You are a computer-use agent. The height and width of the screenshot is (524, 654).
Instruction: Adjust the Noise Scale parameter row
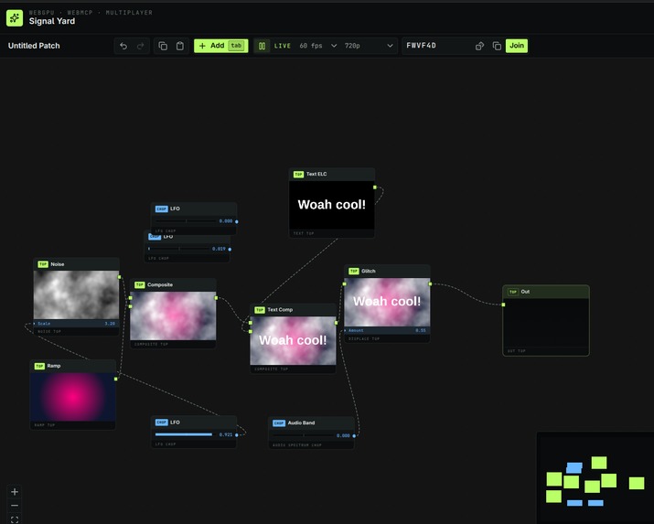76,324
